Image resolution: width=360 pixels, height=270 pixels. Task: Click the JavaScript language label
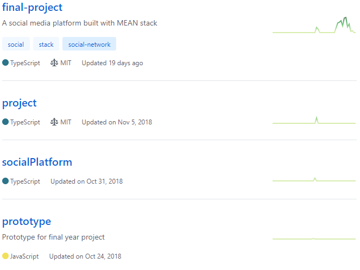point(24,256)
